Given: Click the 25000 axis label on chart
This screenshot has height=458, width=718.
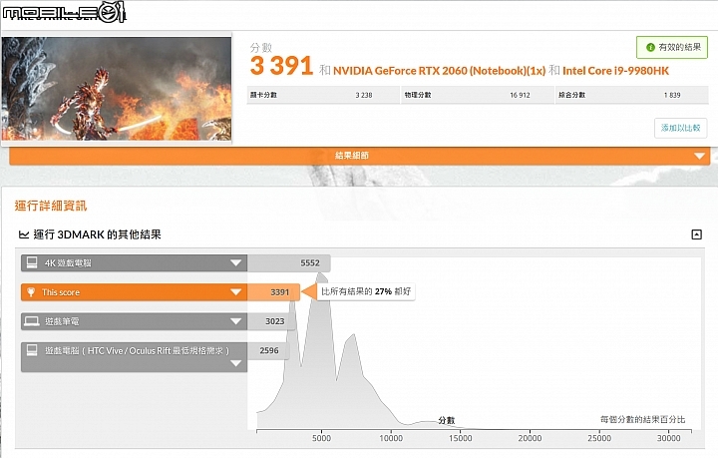Looking at the screenshot, I should (x=599, y=438).
